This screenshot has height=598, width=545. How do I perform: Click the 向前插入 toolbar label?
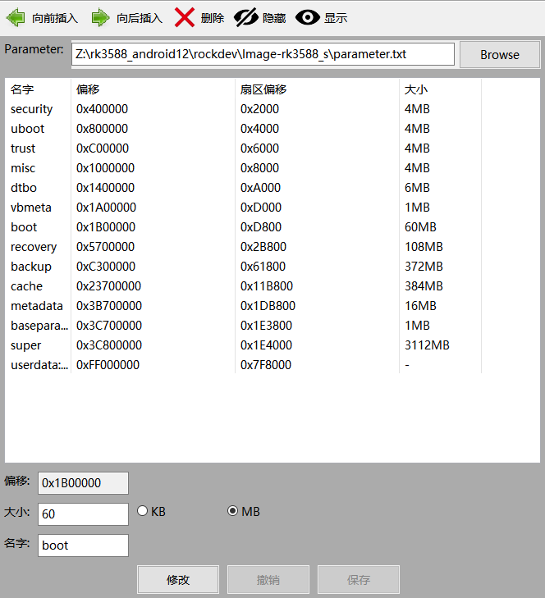point(55,18)
